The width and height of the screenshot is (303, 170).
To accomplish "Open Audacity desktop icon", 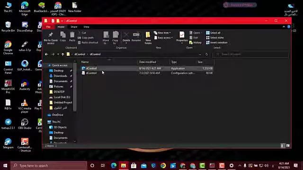I will [25, 85].
